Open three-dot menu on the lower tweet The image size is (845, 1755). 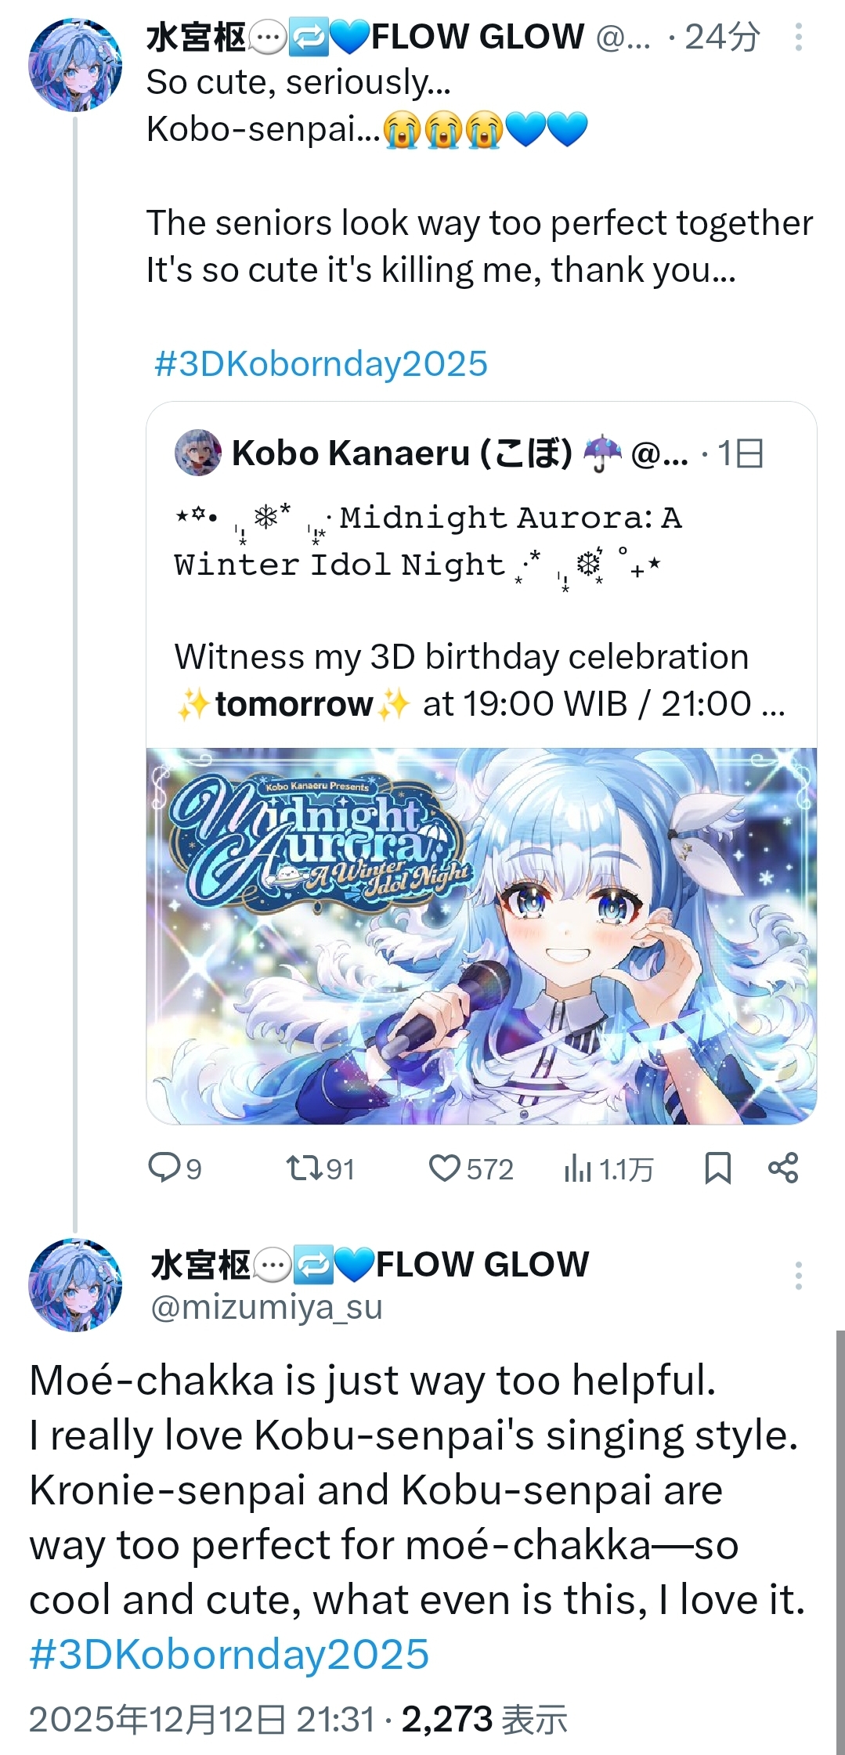798,1276
